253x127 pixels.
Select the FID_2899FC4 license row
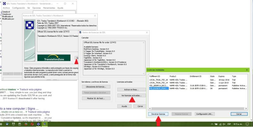(x=198, y=86)
